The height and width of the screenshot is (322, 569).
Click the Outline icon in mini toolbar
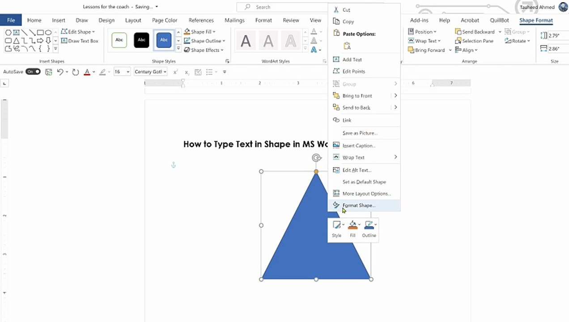369,225
